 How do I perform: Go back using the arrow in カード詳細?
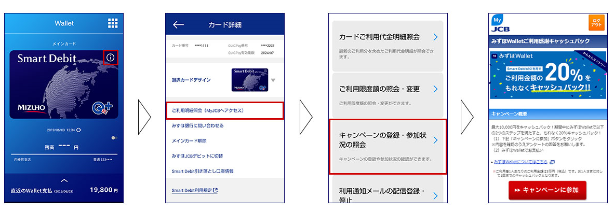point(179,25)
